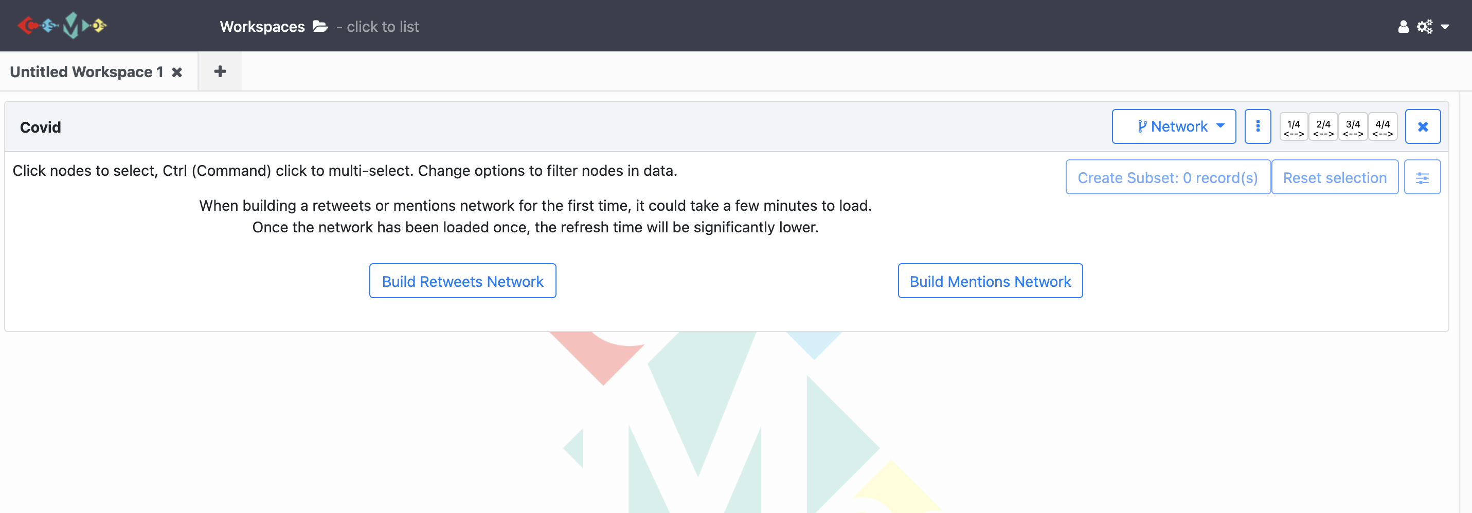This screenshot has height=513, width=1472.
Task: Click the user profile icon
Action: [1403, 26]
